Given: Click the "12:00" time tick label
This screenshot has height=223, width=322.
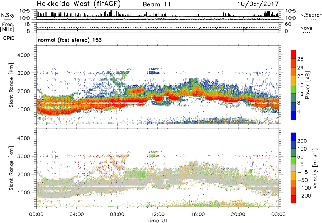Looking at the screenshot, I should click(x=157, y=215).
